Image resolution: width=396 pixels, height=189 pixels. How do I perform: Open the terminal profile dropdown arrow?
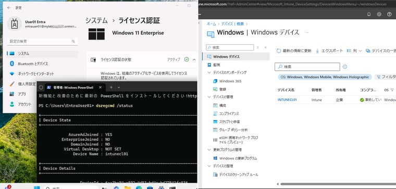click(119, 87)
